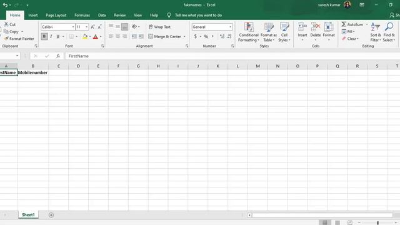Switch to the Data tab
This screenshot has width=400, height=225.
point(102,15)
